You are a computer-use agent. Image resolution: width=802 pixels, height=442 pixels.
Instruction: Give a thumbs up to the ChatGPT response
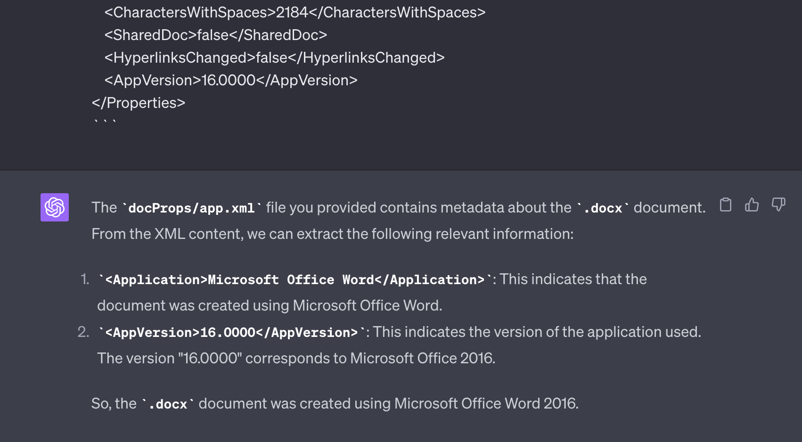click(x=752, y=205)
